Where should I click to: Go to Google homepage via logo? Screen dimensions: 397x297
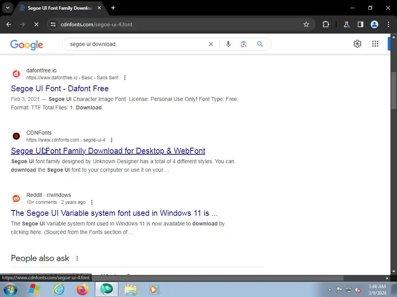point(27,45)
